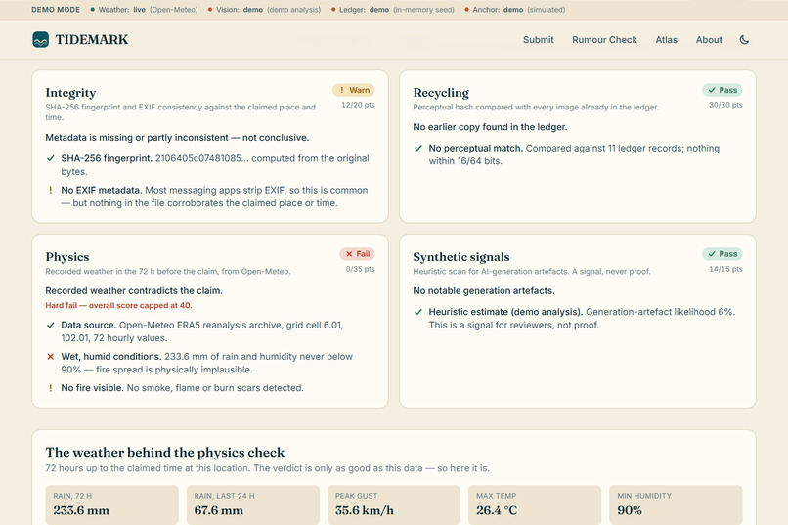Click the Integrity Warn badge

click(354, 90)
